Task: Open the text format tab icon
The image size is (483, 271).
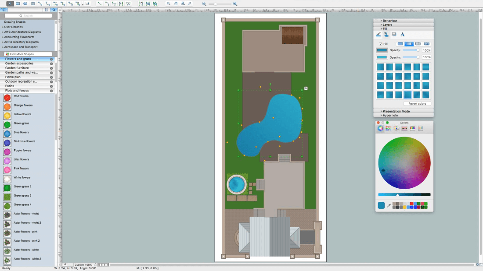Action: pos(402,34)
